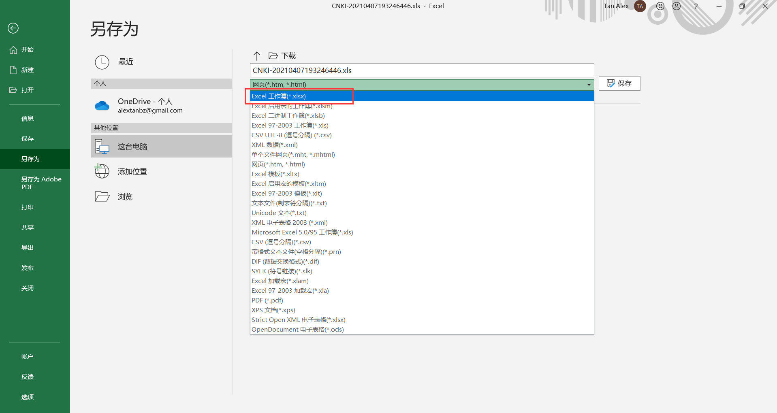Choose Excel 二进制工作簿(*.xlsb)
777x413 pixels.
point(422,116)
